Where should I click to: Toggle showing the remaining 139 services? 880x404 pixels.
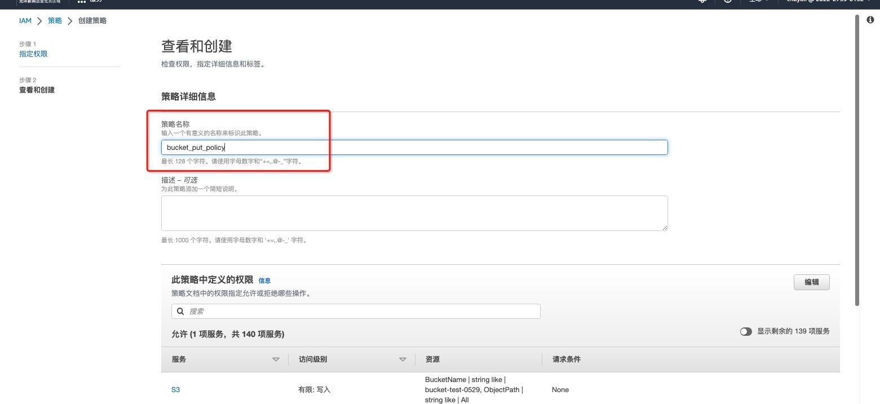(x=746, y=331)
